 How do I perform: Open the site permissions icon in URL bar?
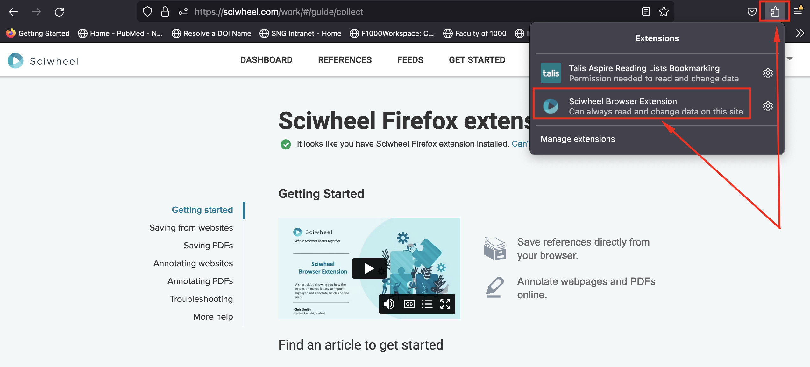183,12
